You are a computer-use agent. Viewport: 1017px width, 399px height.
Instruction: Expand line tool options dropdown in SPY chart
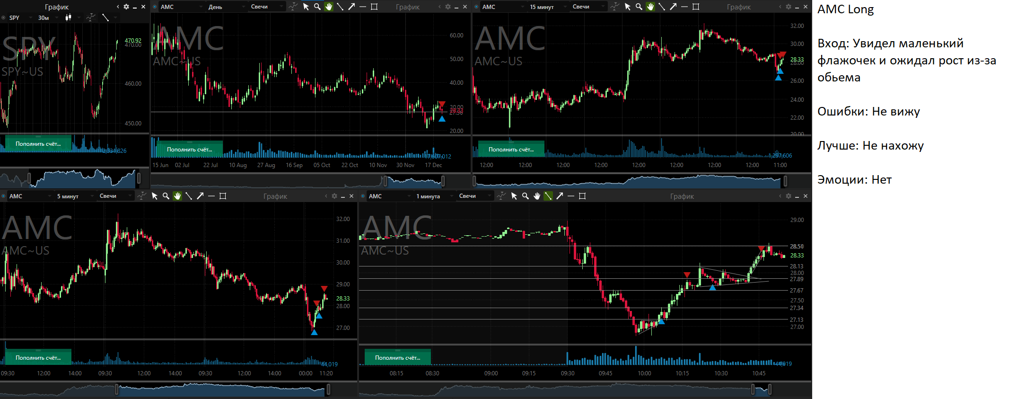pos(115,18)
